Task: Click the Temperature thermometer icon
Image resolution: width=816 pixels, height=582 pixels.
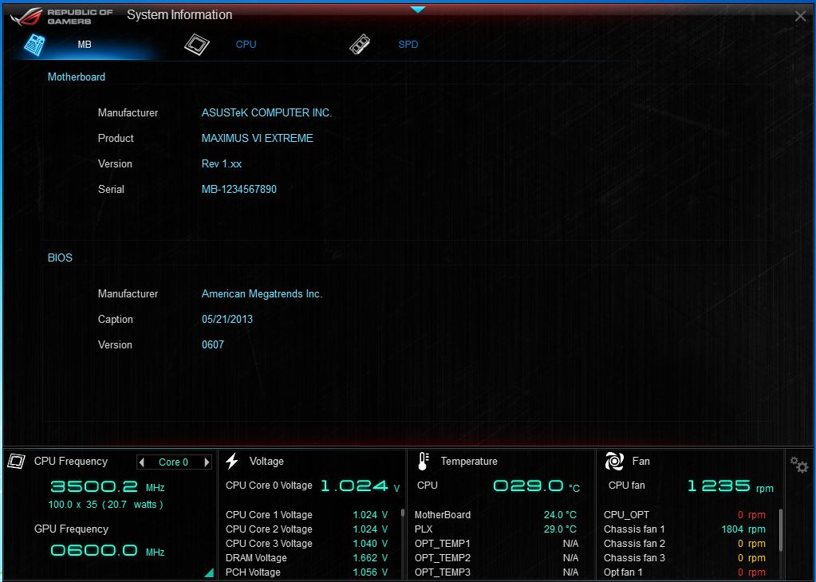Action: click(424, 461)
